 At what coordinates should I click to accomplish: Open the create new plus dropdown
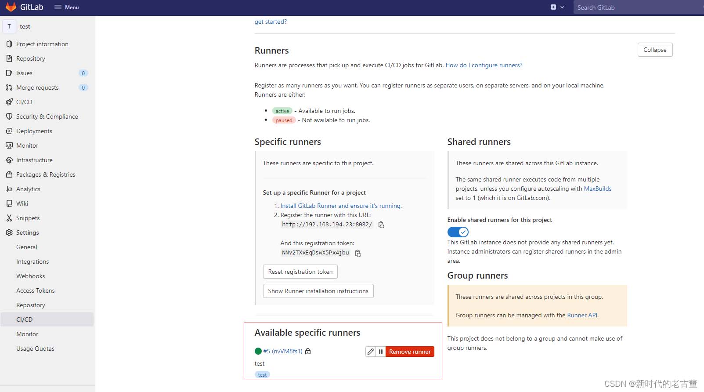pos(557,7)
